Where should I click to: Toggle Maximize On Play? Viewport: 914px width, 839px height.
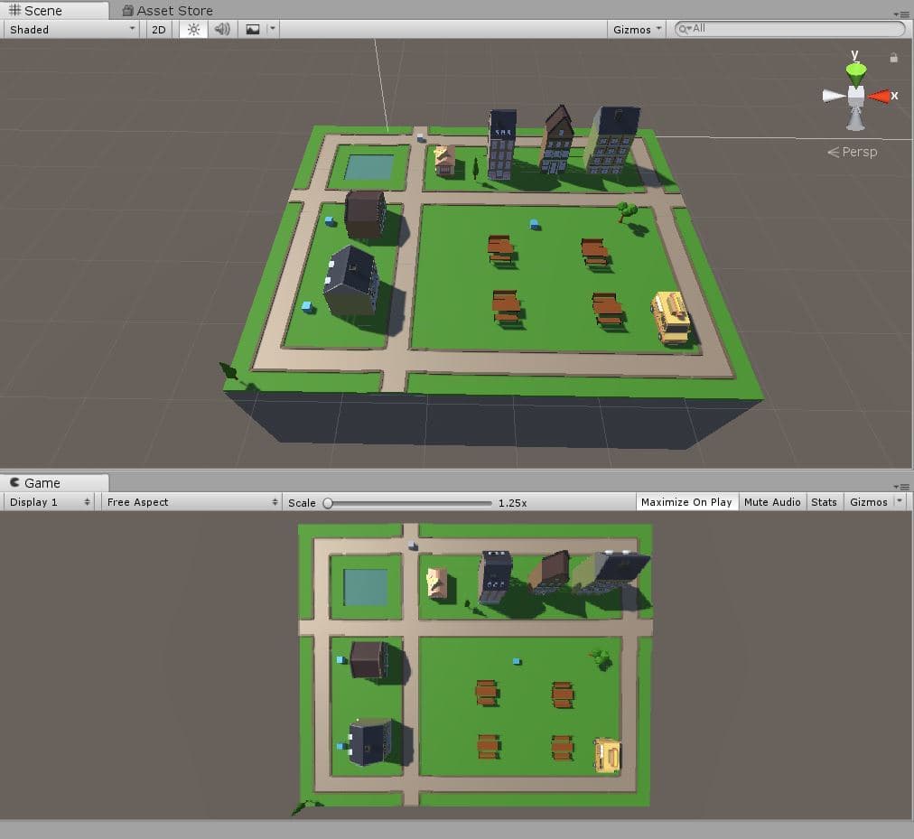pos(686,502)
